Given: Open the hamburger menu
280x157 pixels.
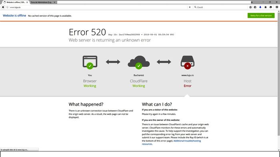Looking at the screenshot, I should point(277,7).
